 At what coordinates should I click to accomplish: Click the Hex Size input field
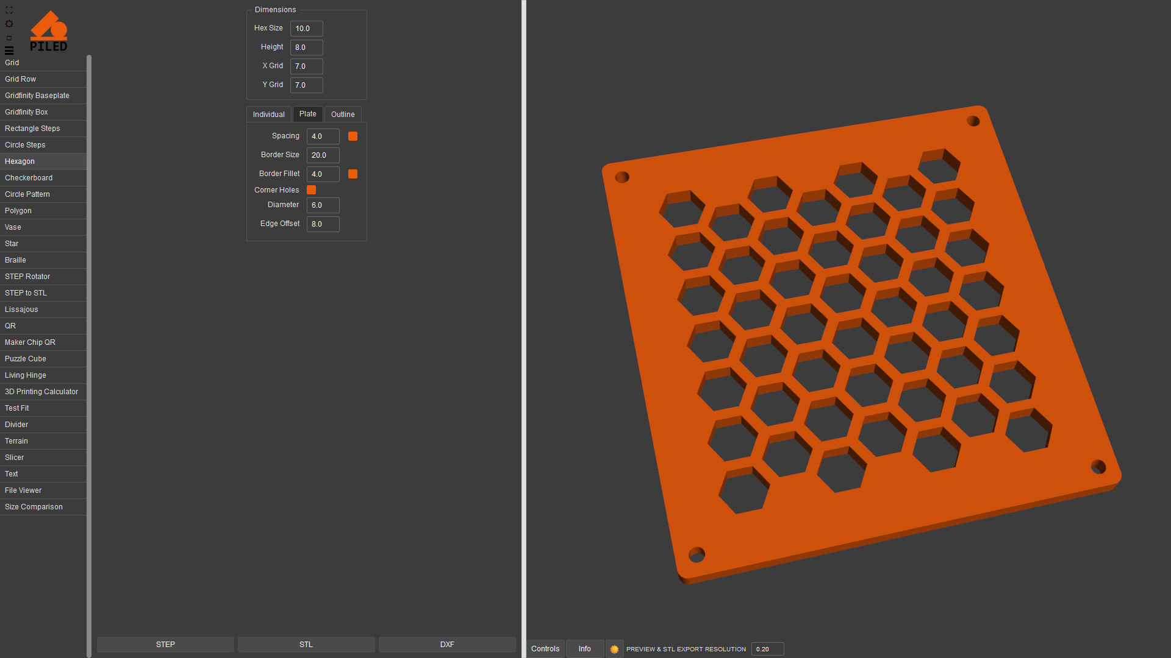[x=306, y=29]
